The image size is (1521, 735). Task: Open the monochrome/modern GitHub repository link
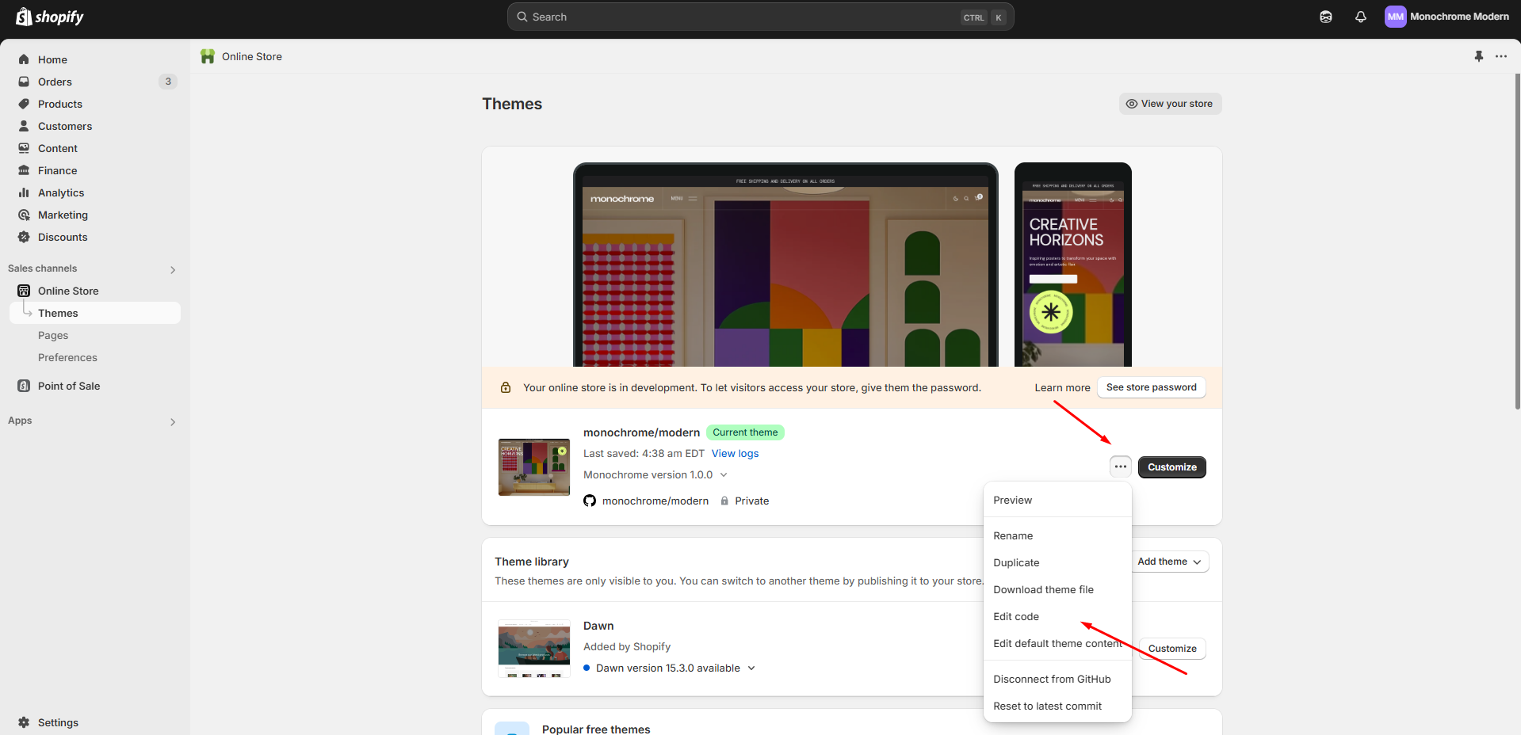(655, 501)
